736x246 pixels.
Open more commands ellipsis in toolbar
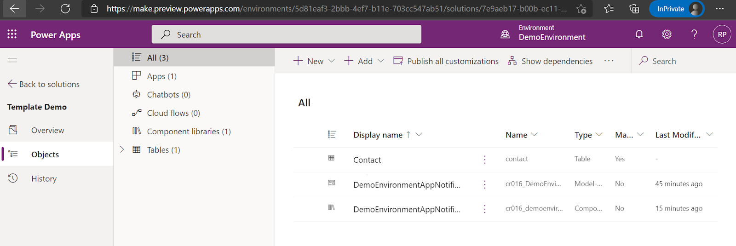609,61
